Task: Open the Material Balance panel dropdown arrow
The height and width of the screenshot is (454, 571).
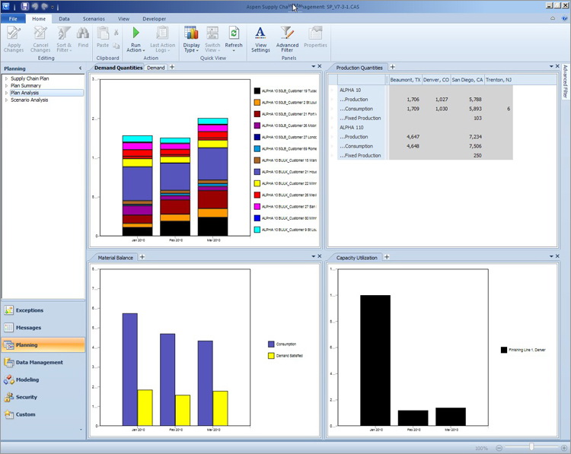Action: coord(313,256)
